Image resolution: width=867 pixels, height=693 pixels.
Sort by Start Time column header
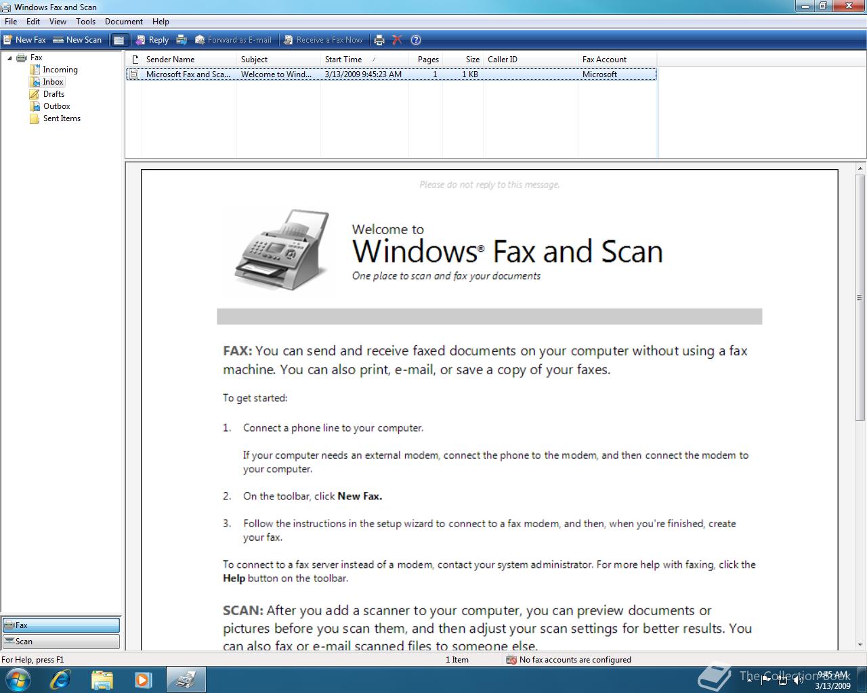[364, 60]
